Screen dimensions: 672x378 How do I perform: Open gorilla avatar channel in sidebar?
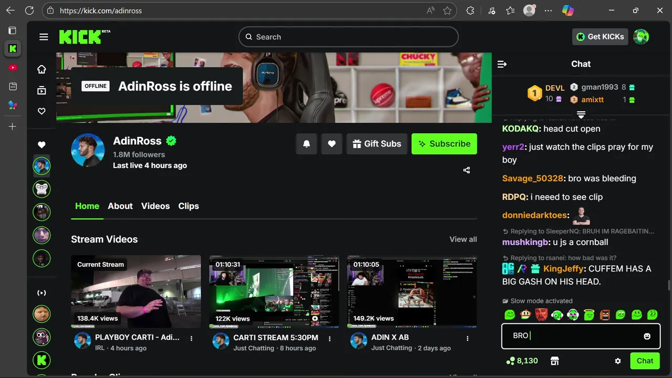(41, 188)
